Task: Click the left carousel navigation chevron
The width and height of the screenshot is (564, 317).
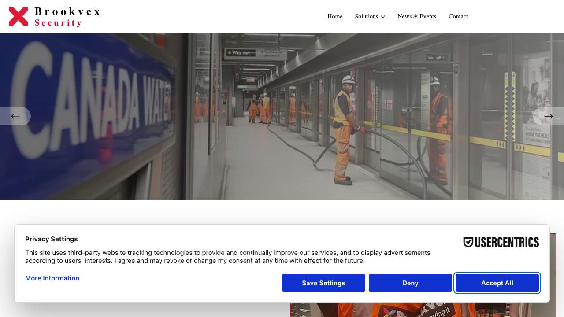Action: click(15, 116)
